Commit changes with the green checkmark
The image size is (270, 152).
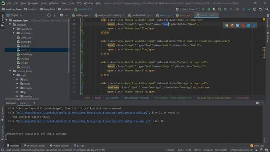tap(249, 9)
